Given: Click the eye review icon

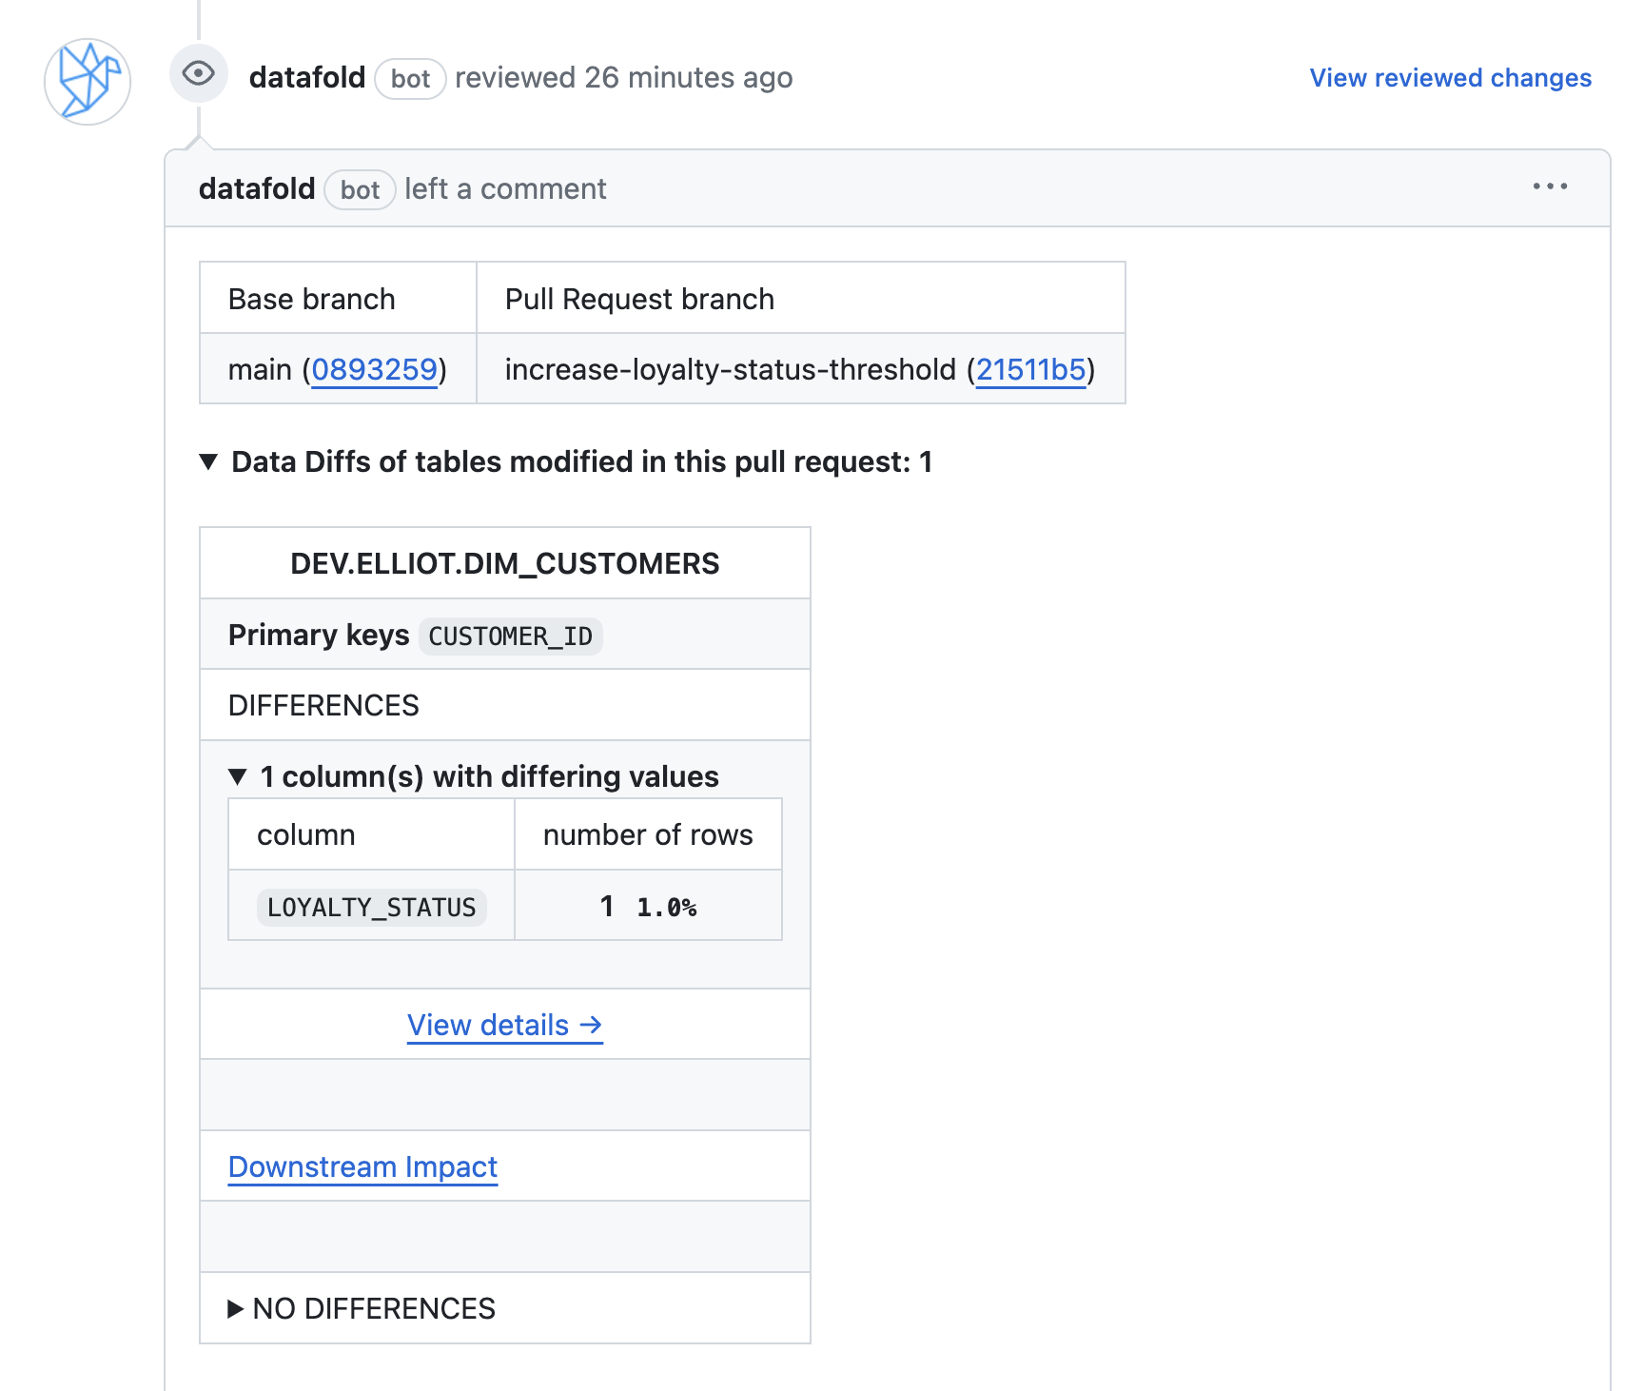Looking at the screenshot, I should (x=199, y=73).
